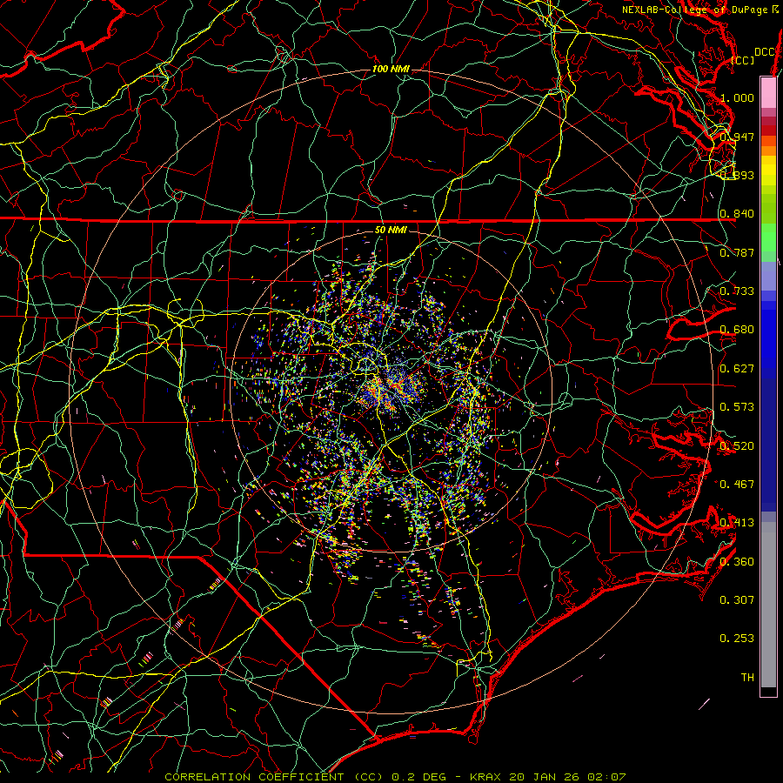The height and width of the screenshot is (783, 783).
Task: Select the 0.520 legend value
Action: (x=737, y=445)
